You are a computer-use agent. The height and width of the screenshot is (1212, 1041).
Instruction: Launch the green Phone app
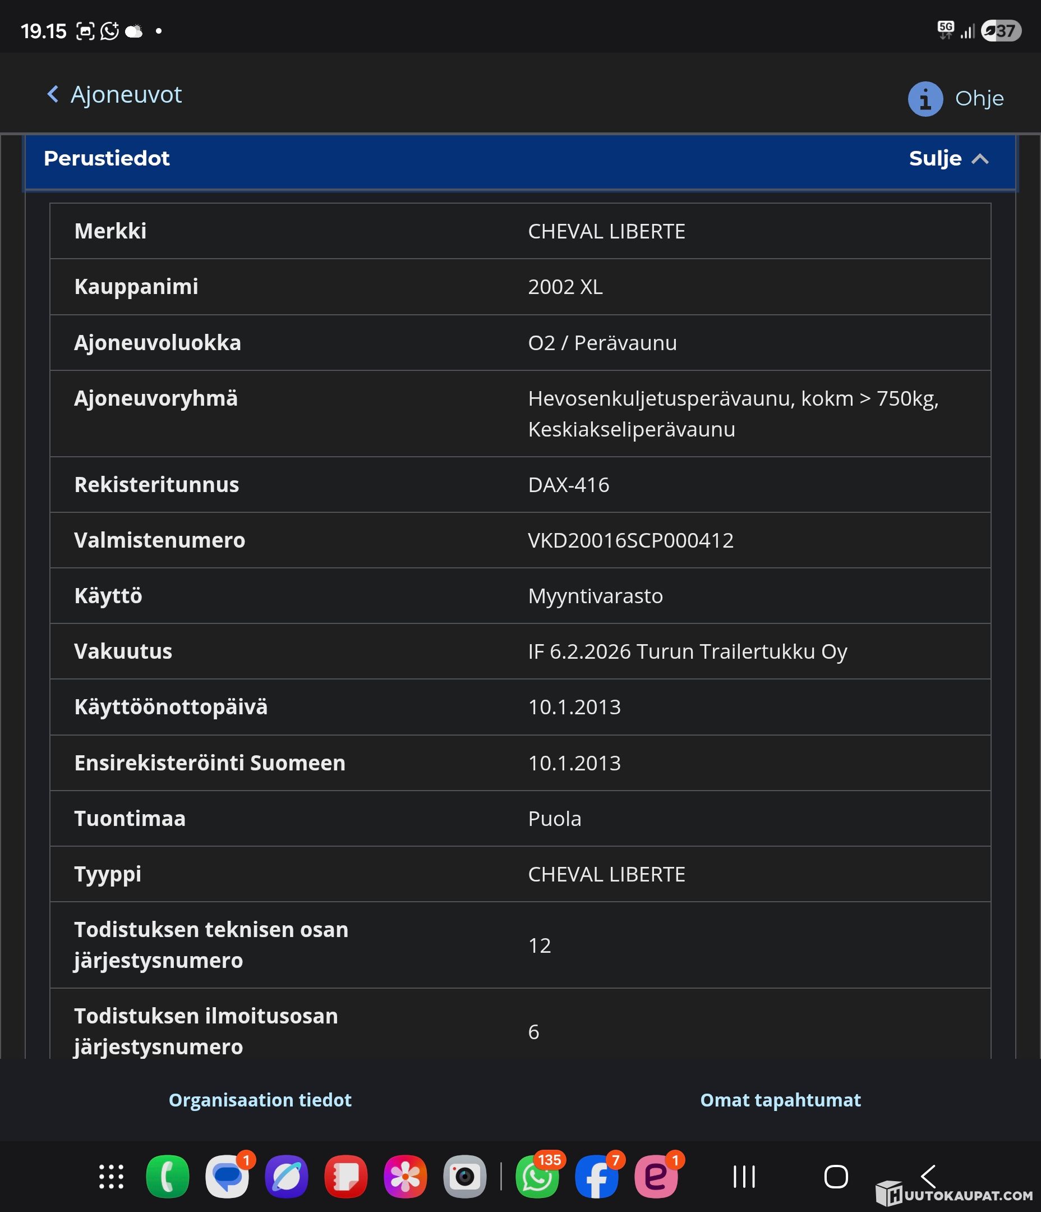click(167, 1176)
